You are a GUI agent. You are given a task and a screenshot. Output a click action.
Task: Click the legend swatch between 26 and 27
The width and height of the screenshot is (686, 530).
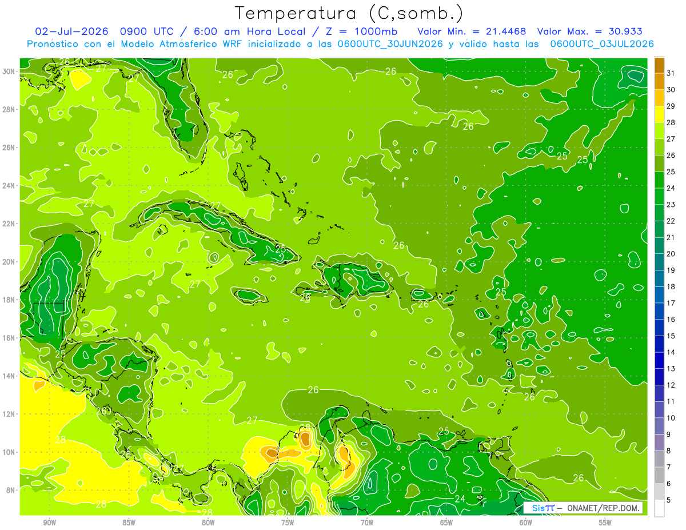pyautogui.click(x=659, y=147)
